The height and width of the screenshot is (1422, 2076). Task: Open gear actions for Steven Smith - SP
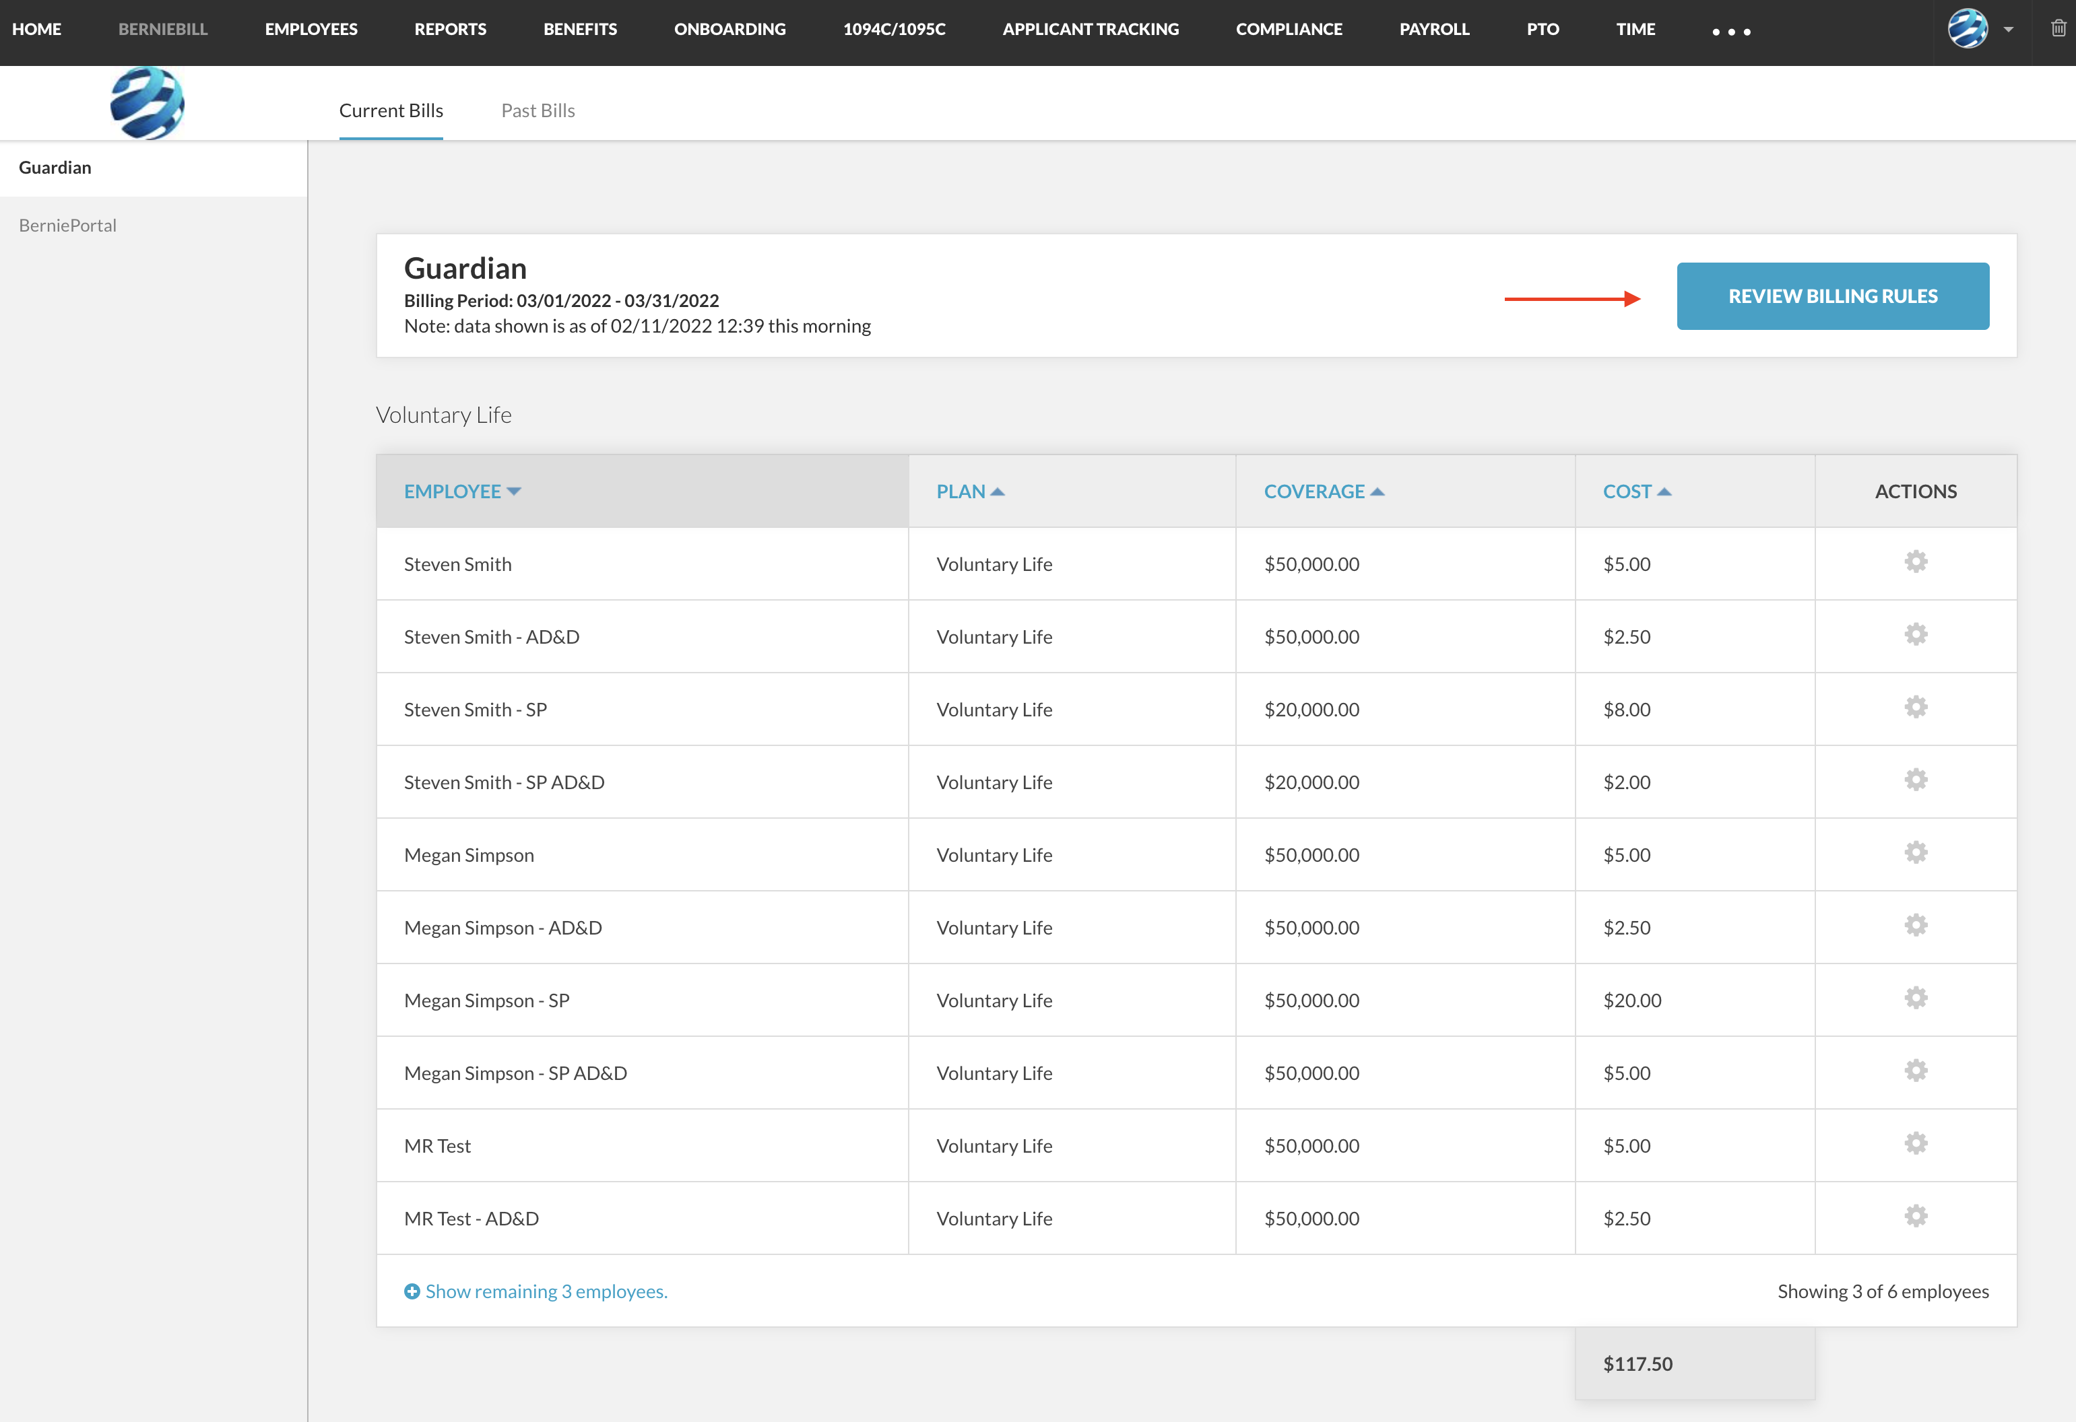click(x=1915, y=707)
